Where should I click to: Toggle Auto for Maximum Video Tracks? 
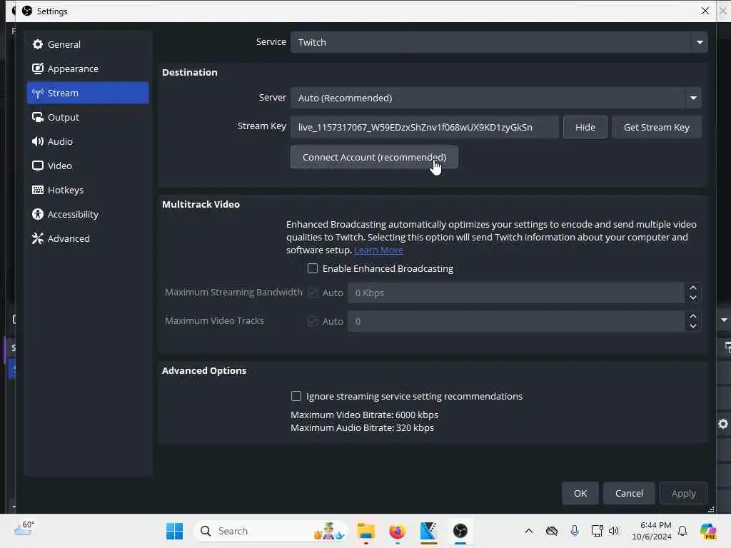click(x=313, y=321)
